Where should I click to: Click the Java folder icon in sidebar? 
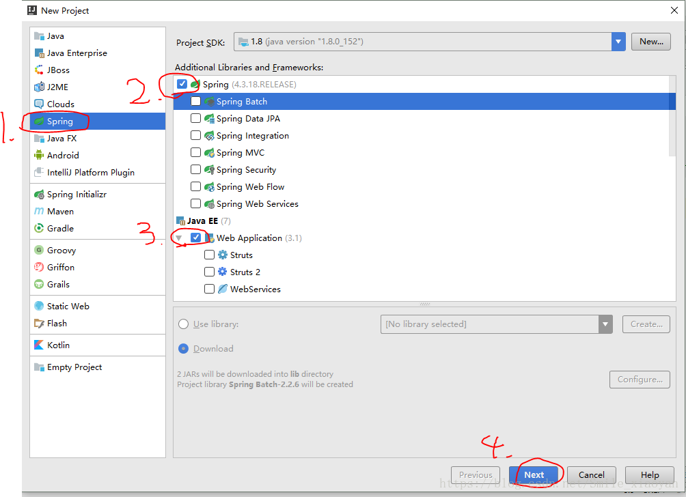coord(39,36)
